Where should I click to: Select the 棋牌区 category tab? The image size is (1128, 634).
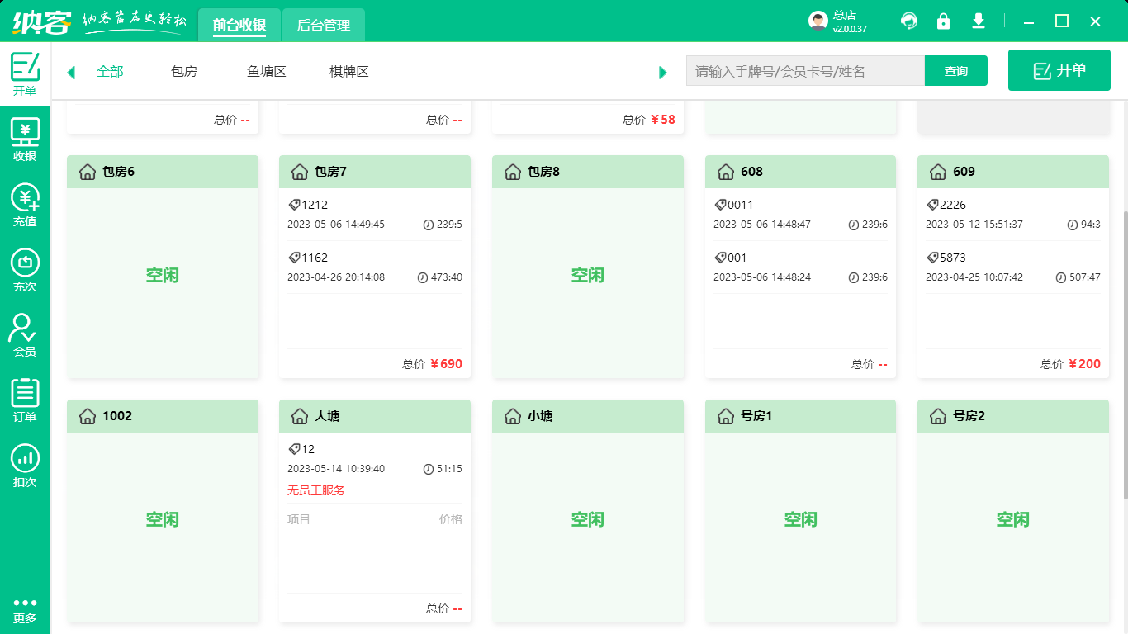[x=349, y=72]
